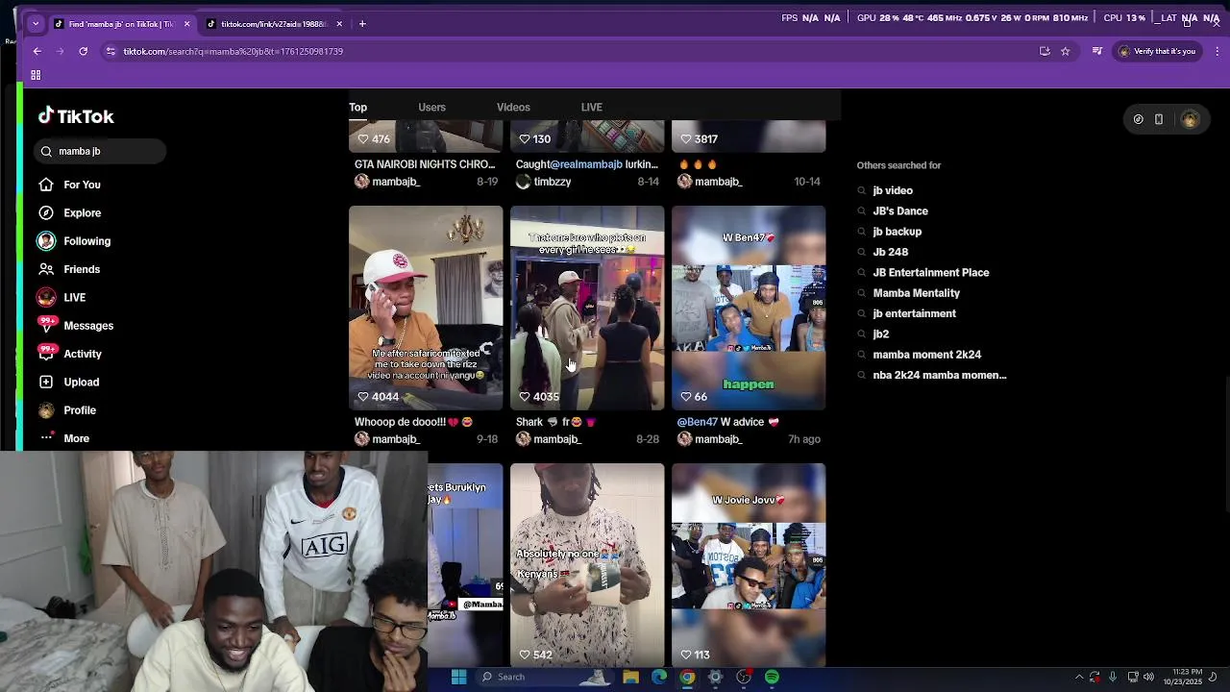This screenshot has height=692, width=1230.
Task: Search for suggested term 'Jb 248'
Action: pos(890,252)
